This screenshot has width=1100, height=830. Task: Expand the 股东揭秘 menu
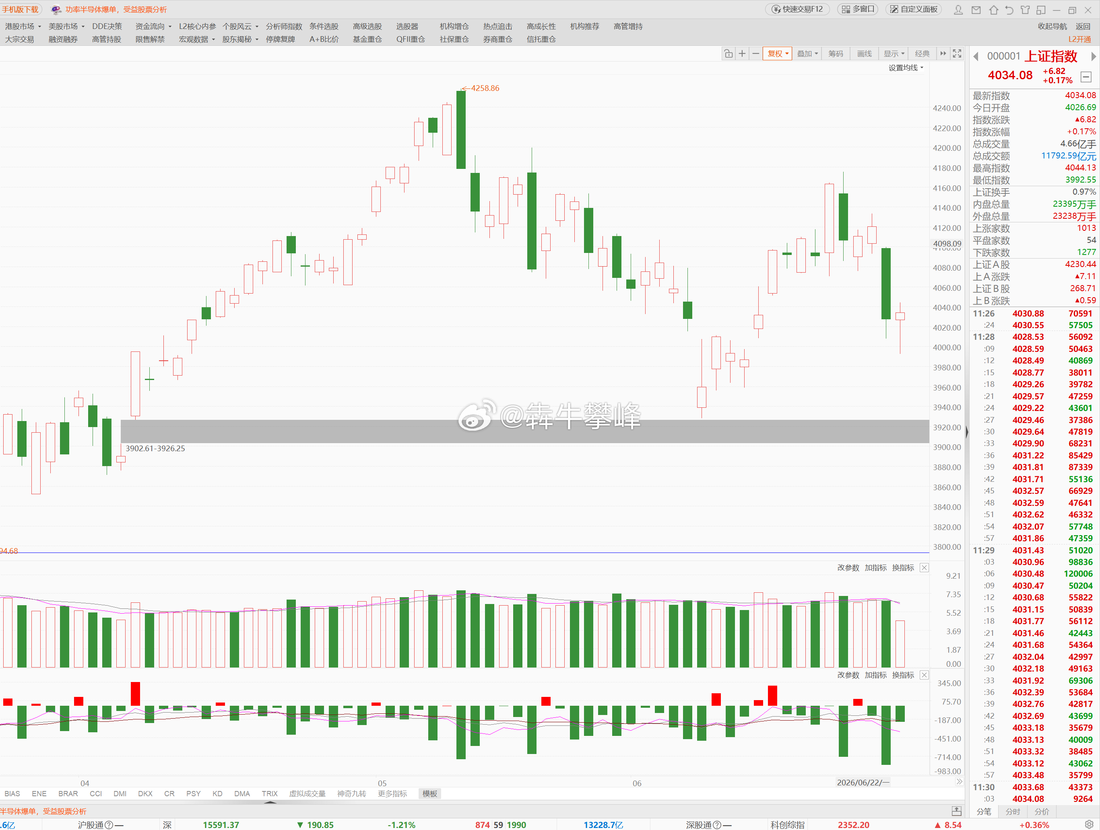click(241, 39)
